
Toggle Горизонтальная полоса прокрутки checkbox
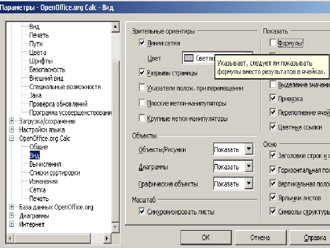[x=273, y=169]
